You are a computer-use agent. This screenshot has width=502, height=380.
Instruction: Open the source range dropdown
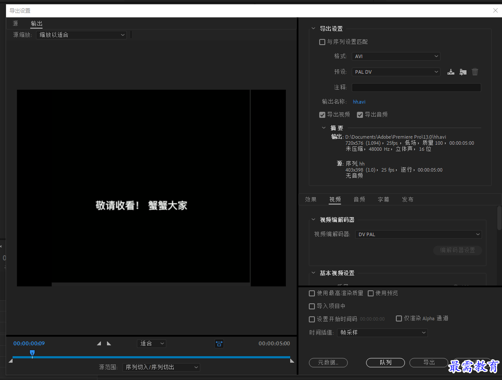(x=162, y=367)
